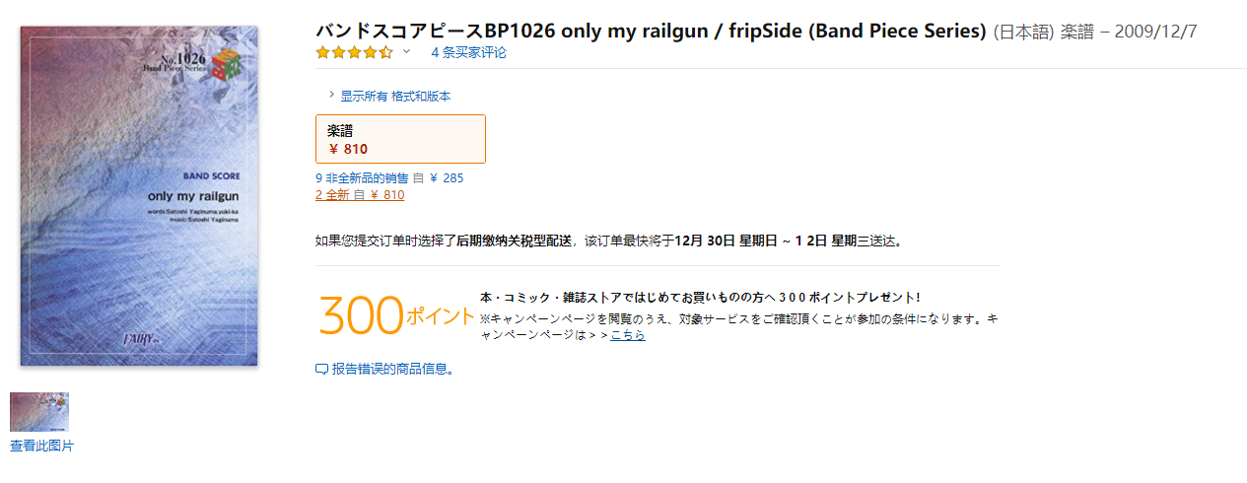Click the bold 后期缴纳关税型配送 delivery text
The height and width of the screenshot is (483, 1247).
tap(514, 241)
